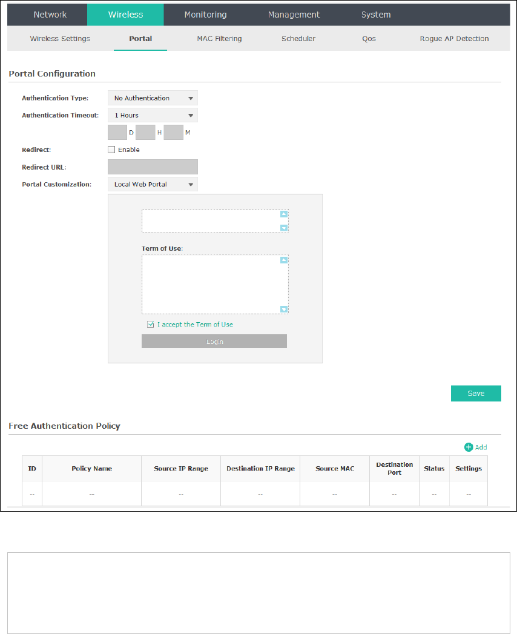This screenshot has height=634, width=517.
Task: Open the System tab
Action: tap(376, 15)
